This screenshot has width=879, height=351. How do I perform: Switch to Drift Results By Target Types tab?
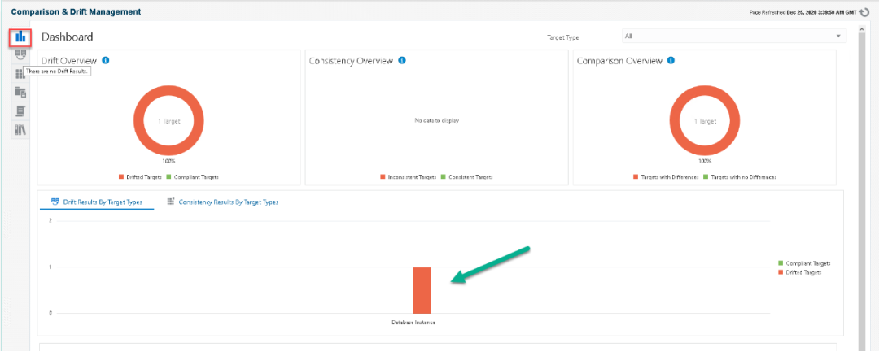97,201
